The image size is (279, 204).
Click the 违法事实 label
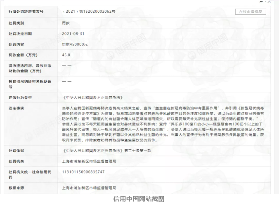pos(16,108)
